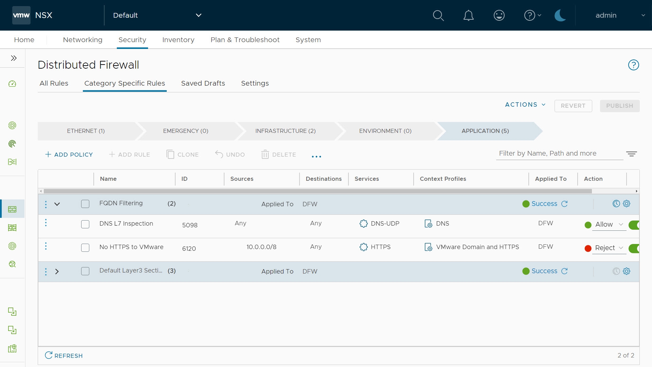Screen dimensions: 652x367
Task: Toggle dark mode moon icon
Action: pos(560,15)
